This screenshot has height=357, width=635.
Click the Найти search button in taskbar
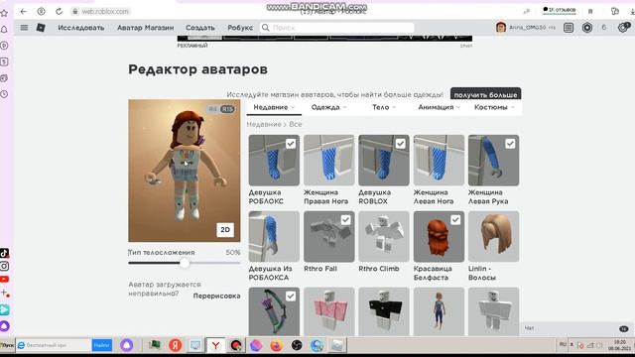pyautogui.click(x=101, y=345)
